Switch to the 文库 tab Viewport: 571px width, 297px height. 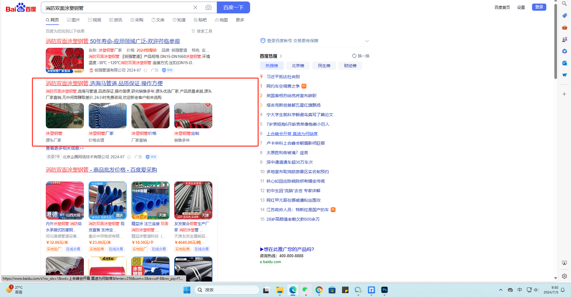[158, 20]
